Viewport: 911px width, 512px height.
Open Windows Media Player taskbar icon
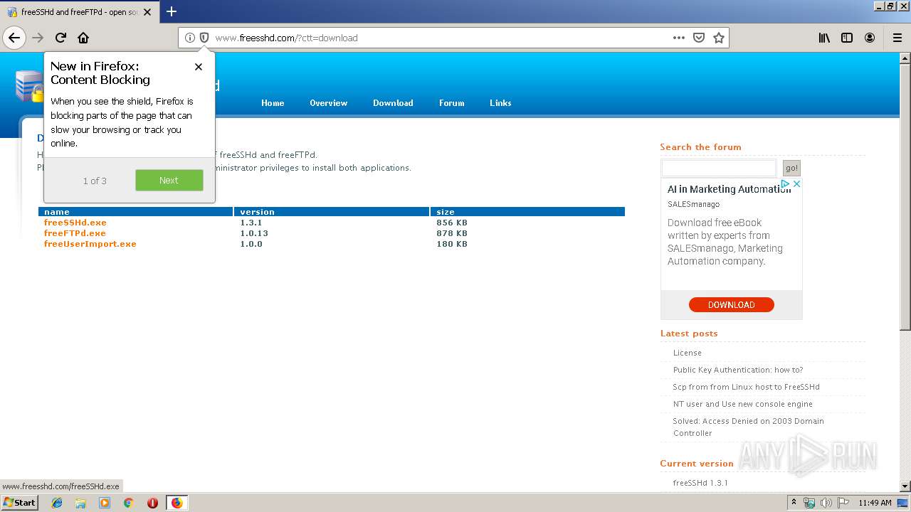point(105,503)
